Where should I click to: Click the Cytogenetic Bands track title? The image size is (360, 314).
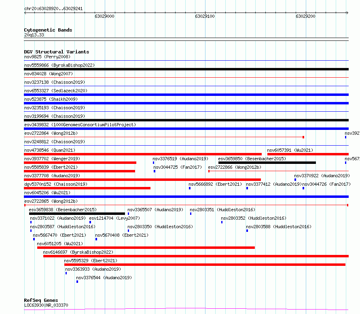(x=48, y=30)
